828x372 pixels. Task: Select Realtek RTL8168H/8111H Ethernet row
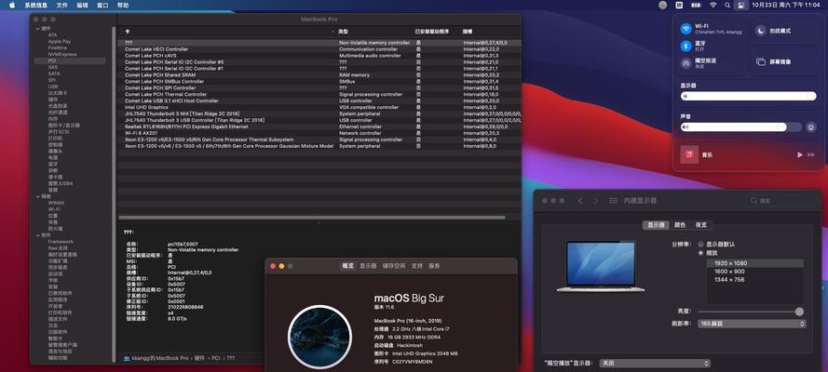319,126
